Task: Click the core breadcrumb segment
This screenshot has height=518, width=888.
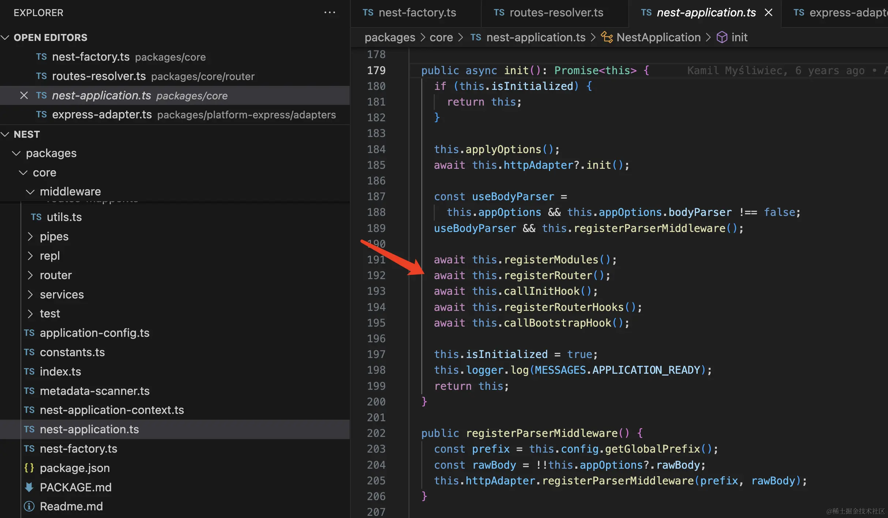Action: (x=441, y=37)
